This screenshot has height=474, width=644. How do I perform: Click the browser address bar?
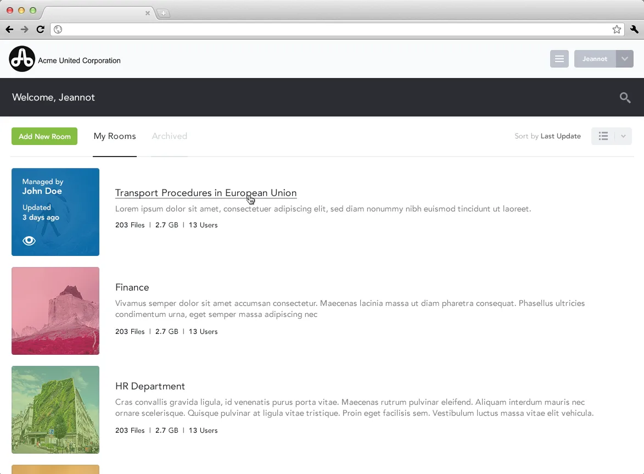[x=337, y=29]
